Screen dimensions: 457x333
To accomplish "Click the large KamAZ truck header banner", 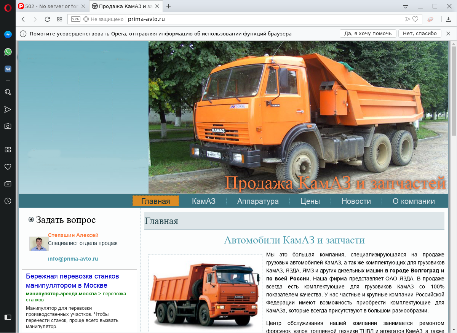I will point(298,117).
